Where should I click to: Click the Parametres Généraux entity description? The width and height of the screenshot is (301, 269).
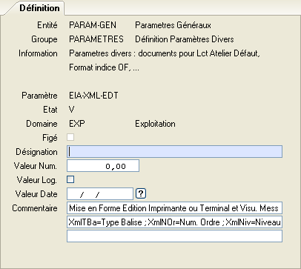tap(173, 25)
